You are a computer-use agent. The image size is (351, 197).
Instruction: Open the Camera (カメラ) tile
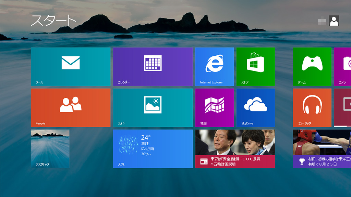pos(342,67)
